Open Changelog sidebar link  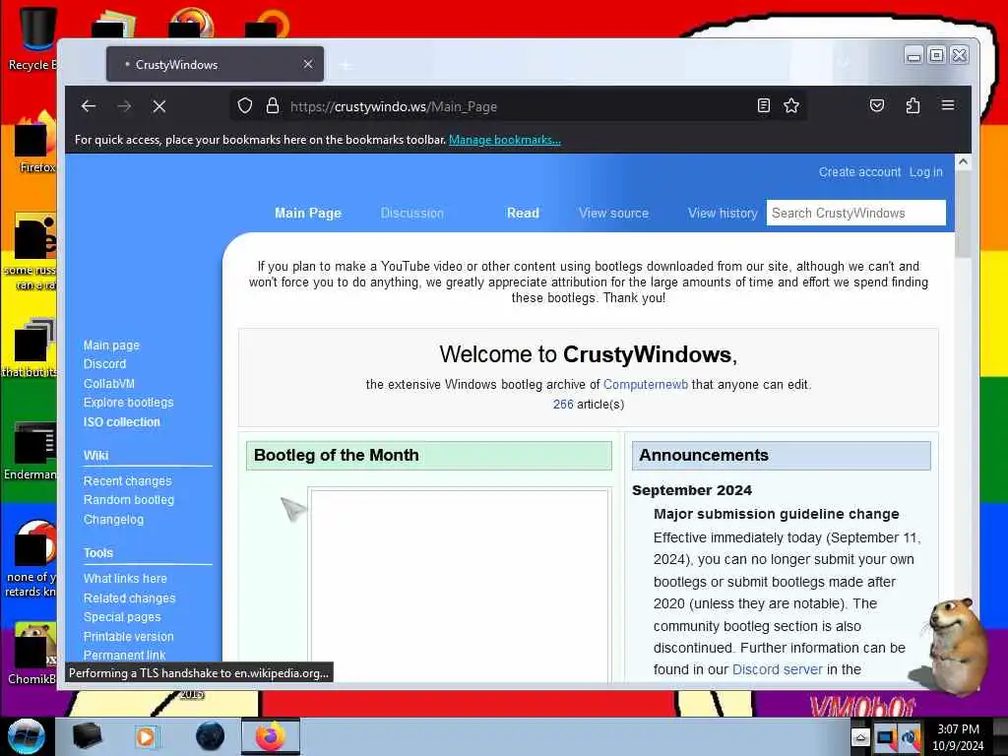click(x=113, y=520)
